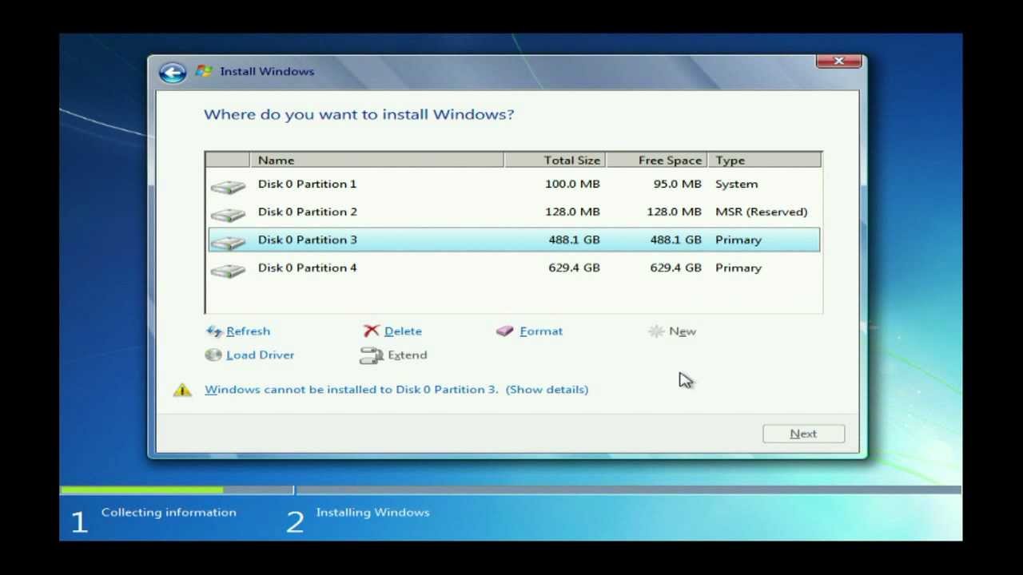Click the Windows flag icon in title bar

204,71
